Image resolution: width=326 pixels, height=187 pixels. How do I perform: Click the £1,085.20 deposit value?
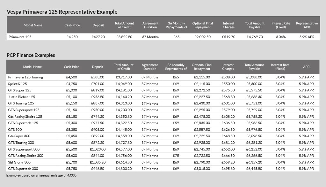tap(98, 162)
